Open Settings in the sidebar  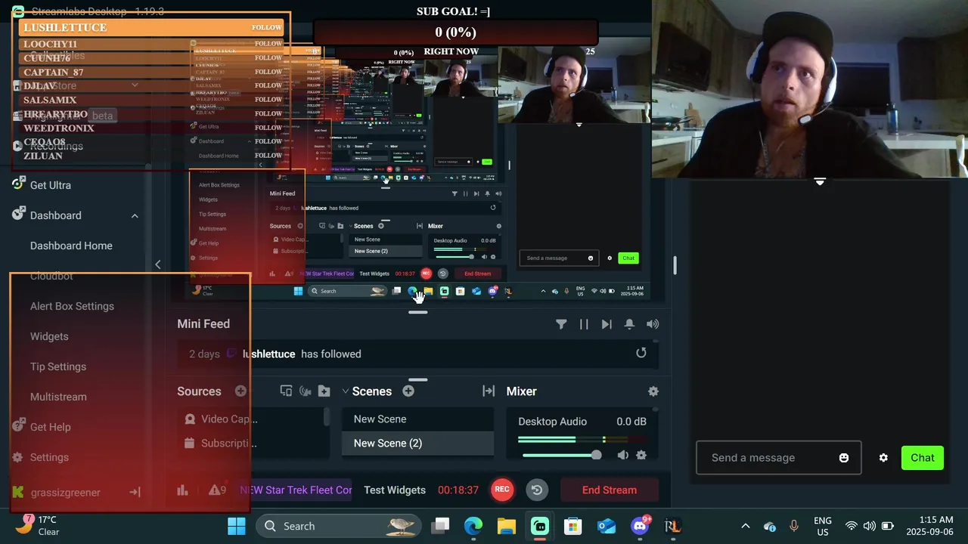point(49,457)
